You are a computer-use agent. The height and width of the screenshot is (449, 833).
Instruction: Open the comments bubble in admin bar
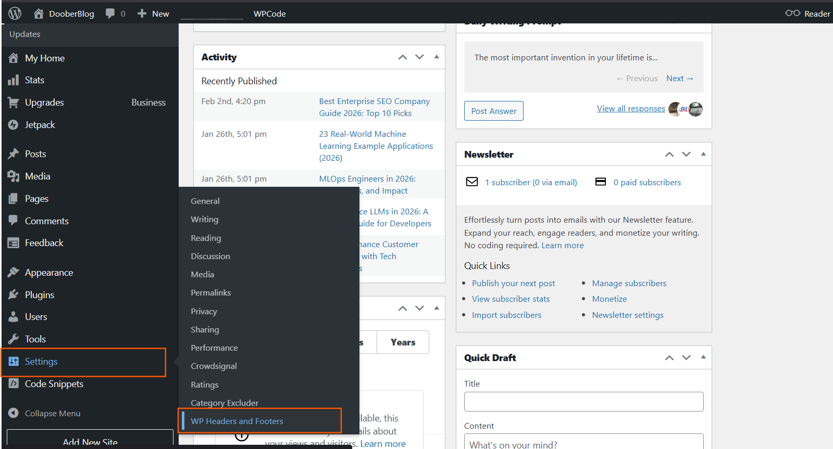tap(110, 14)
